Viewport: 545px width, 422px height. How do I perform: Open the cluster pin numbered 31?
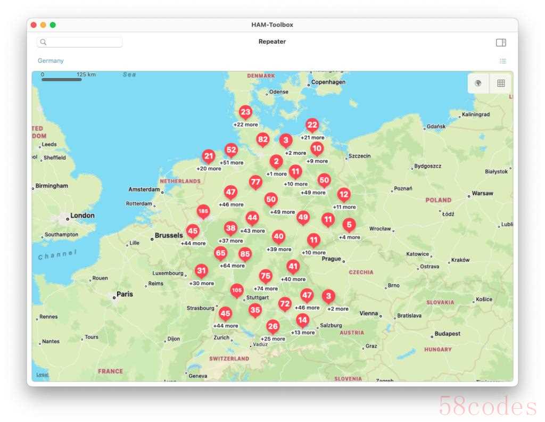click(202, 270)
